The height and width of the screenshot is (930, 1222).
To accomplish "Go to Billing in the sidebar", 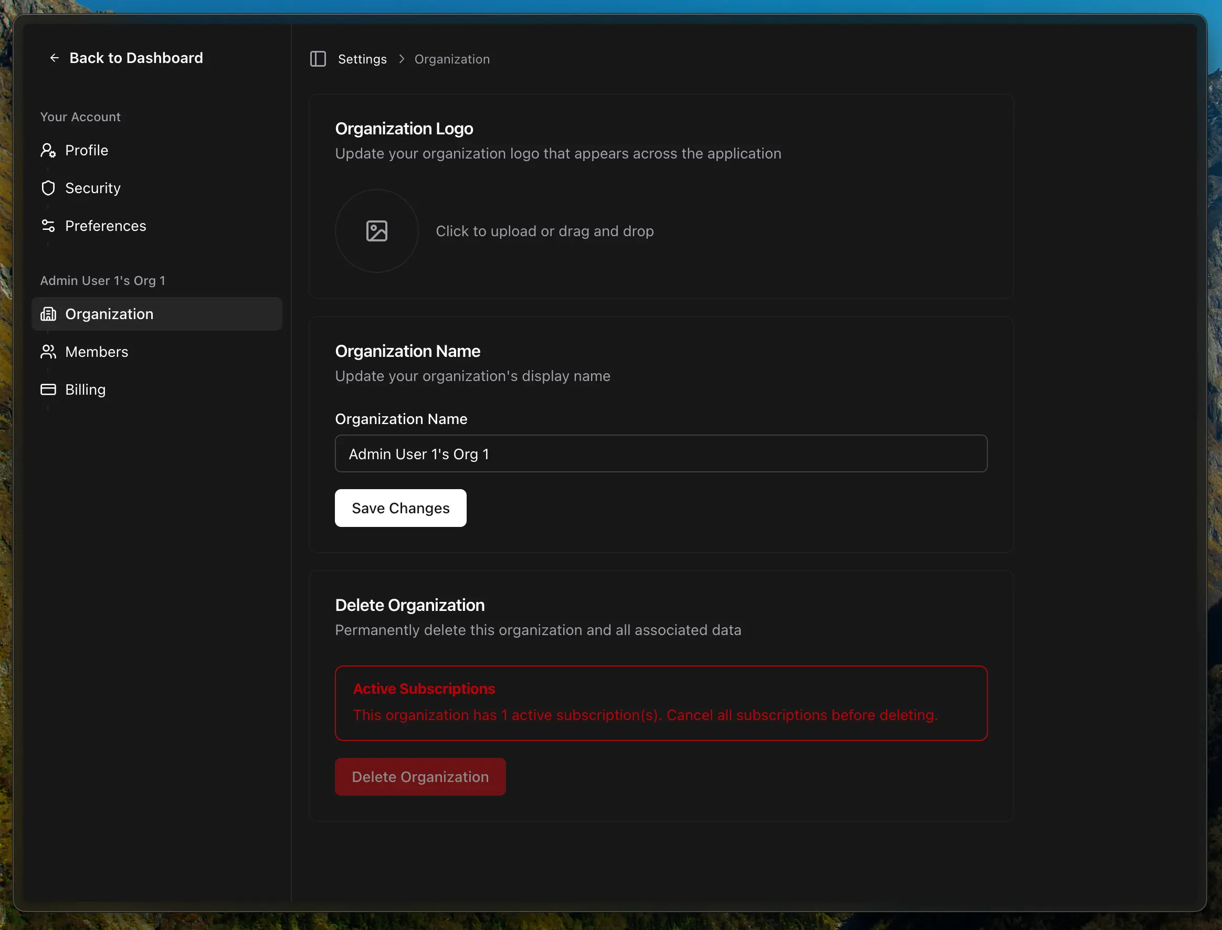I will tap(85, 389).
